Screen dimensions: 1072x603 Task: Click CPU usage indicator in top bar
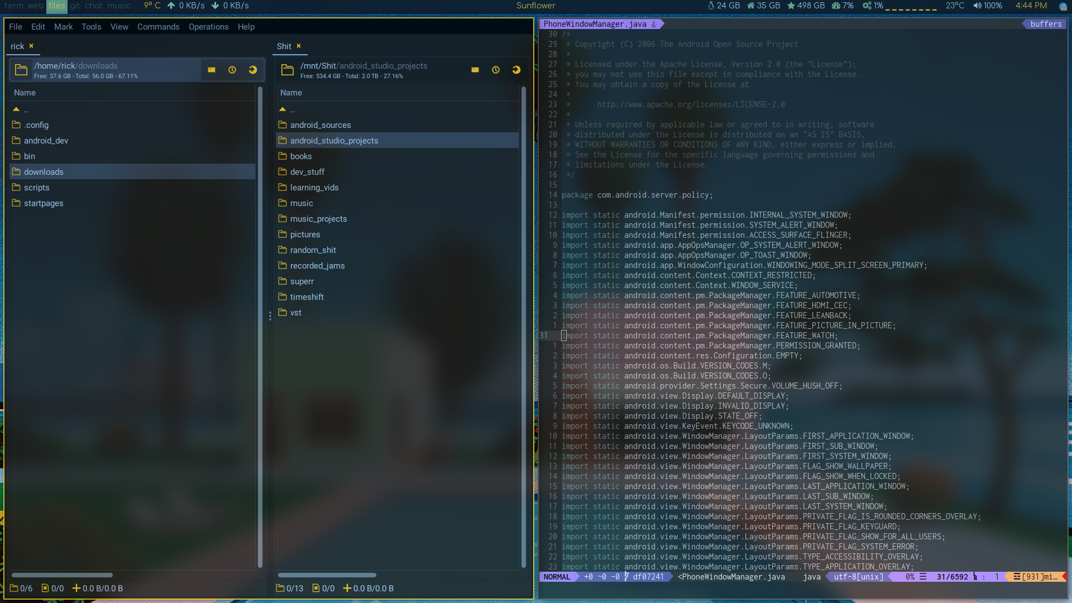873,6
